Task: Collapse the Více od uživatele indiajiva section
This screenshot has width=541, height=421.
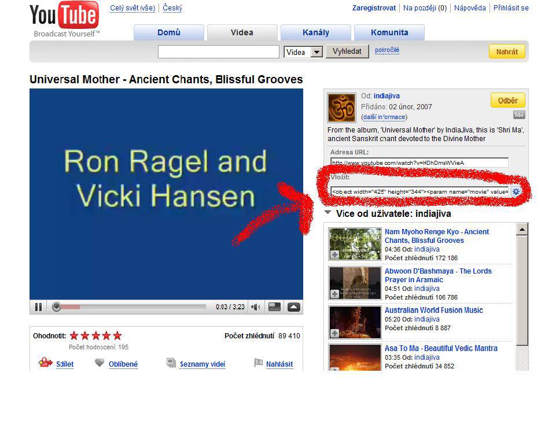Action: (328, 213)
